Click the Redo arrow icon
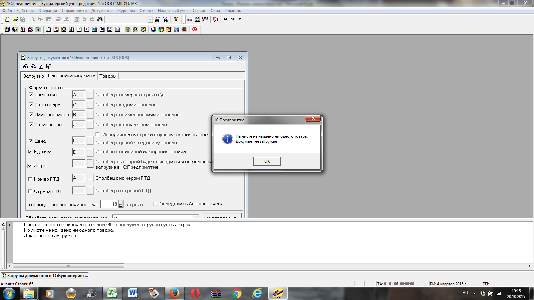 [92, 19]
